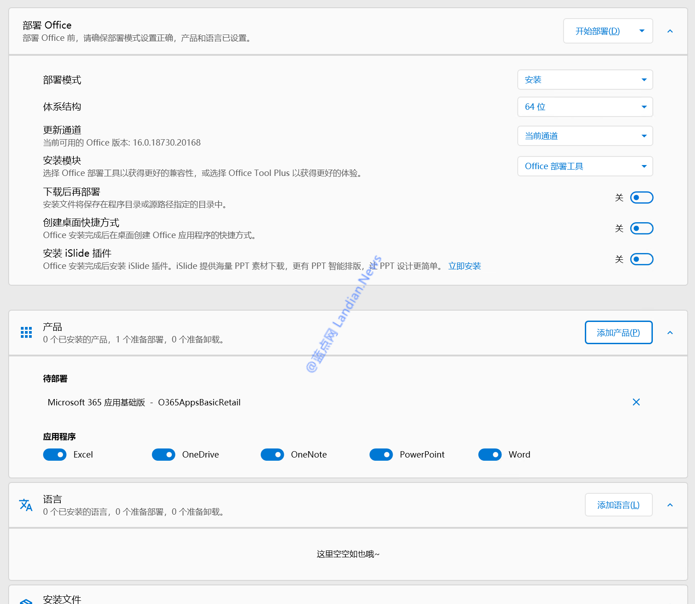The width and height of the screenshot is (695, 604).
Task: Click the 开始部署(D) button
Action: [598, 31]
